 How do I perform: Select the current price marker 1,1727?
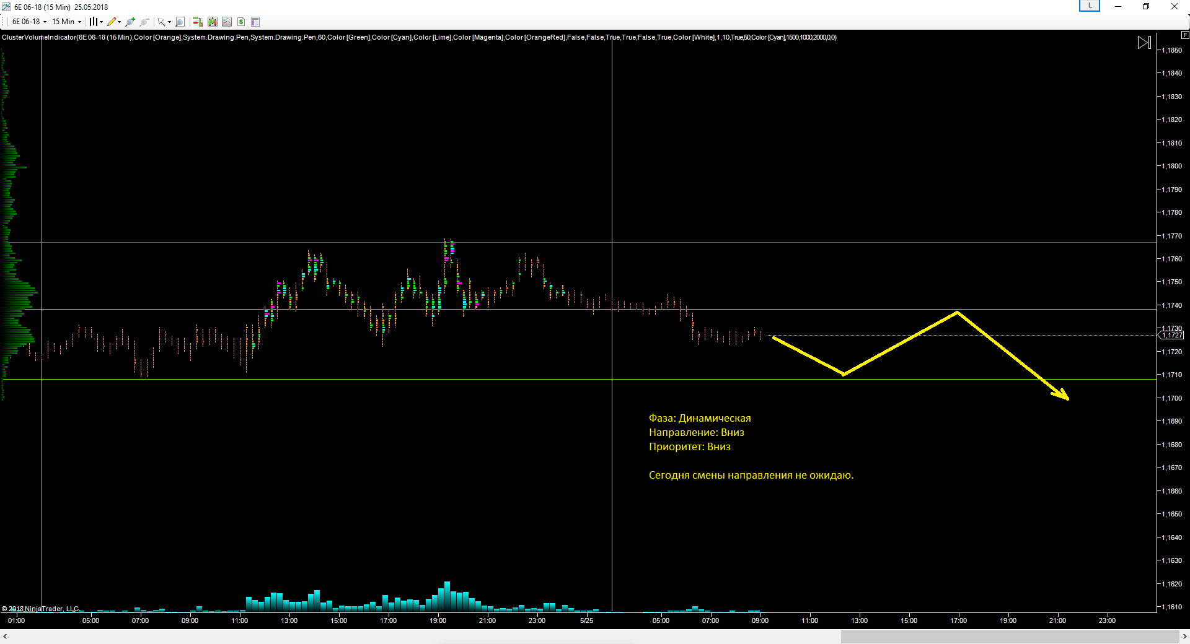click(x=1171, y=335)
